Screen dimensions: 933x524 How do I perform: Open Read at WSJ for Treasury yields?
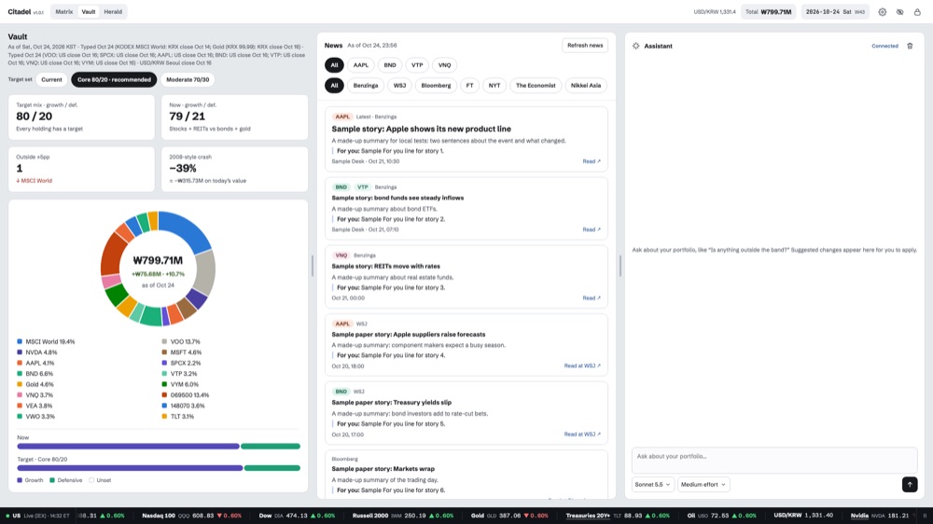coord(582,434)
